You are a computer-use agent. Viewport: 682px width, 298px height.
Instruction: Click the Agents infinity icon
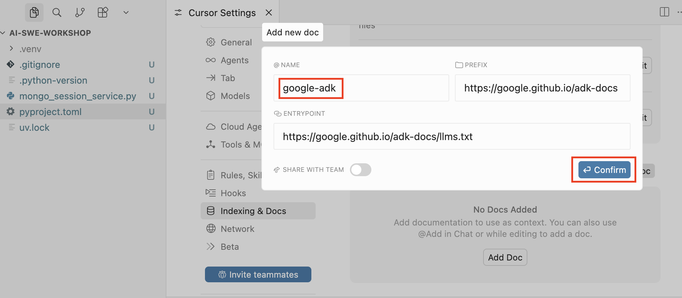point(211,60)
